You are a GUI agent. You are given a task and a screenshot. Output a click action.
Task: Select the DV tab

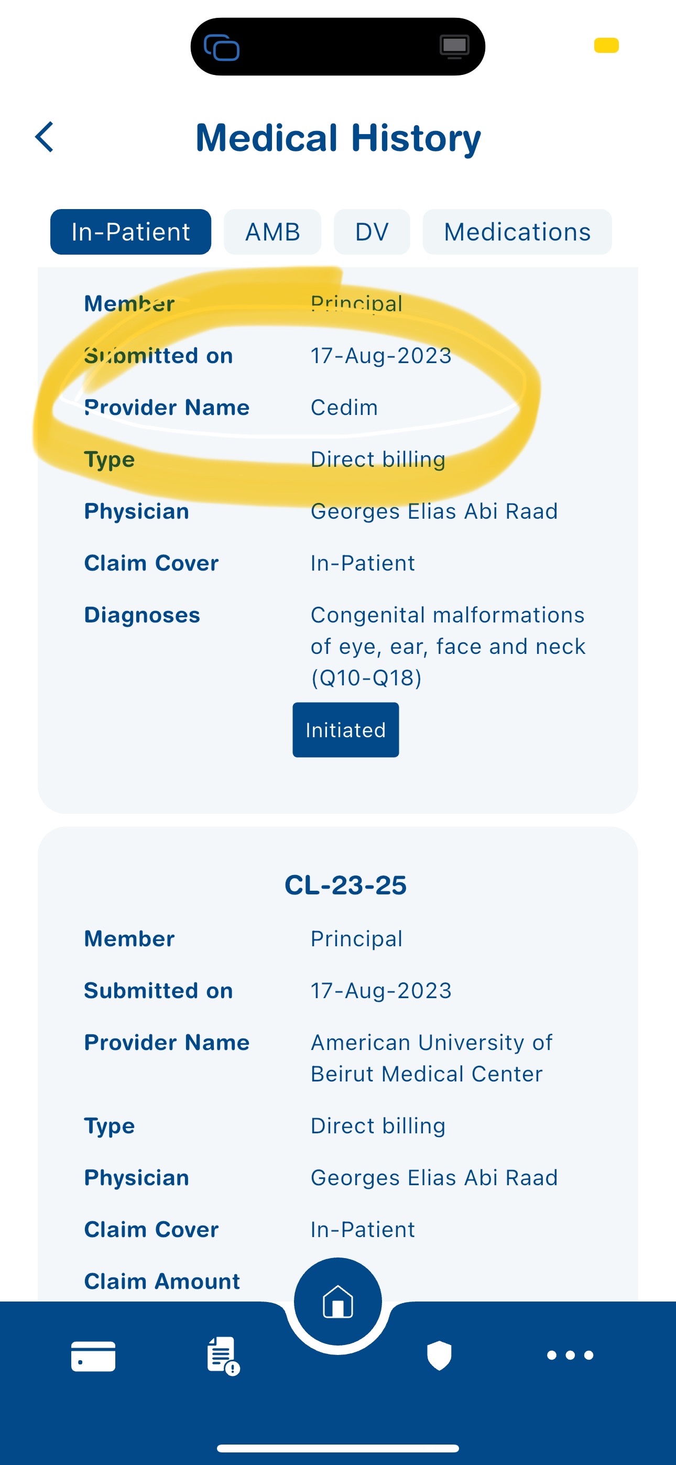(372, 232)
